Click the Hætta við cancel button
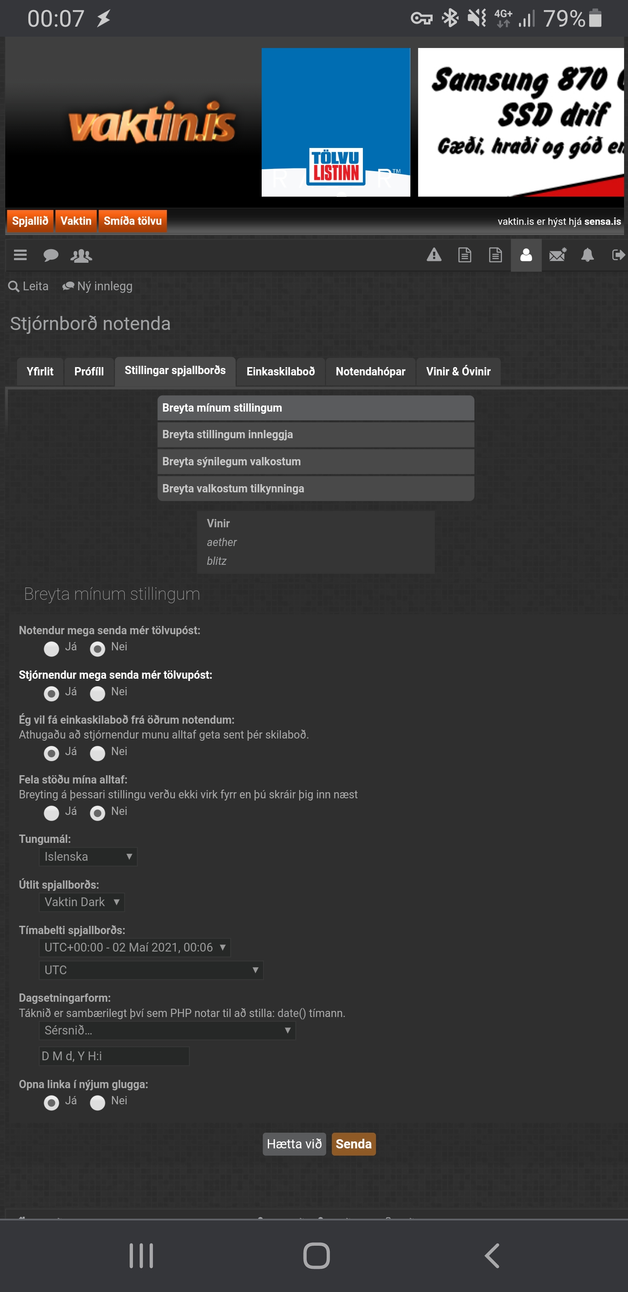628x1292 pixels. pos(294,1144)
